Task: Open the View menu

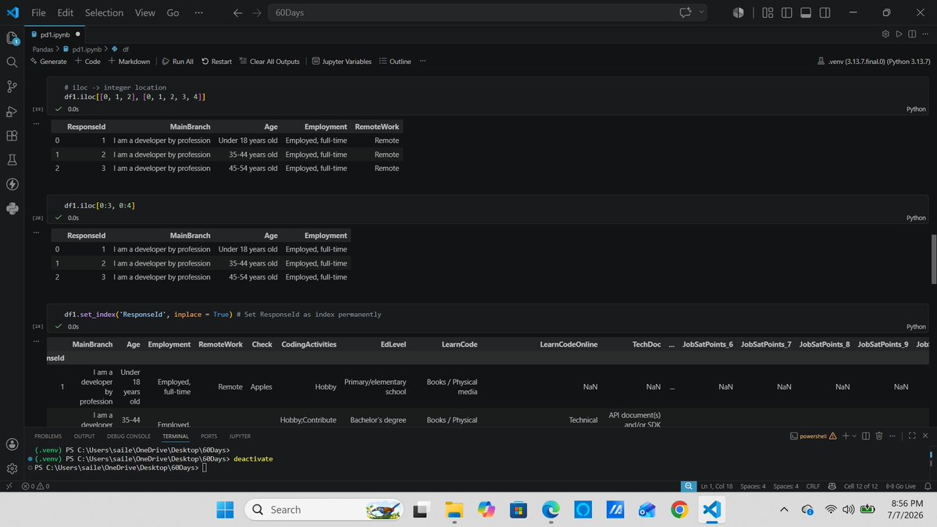Action: [x=144, y=12]
